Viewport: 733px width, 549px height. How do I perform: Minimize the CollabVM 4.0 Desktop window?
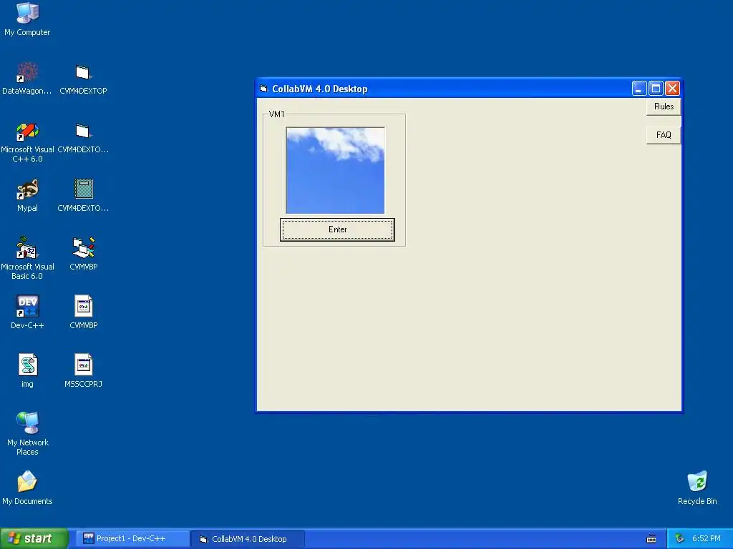[x=639, y=88]
